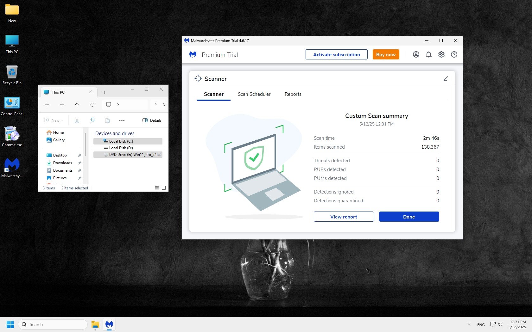The height and width of the screenshot is (332, 532).
Task: Open the Reports tab
Action: 293,94
